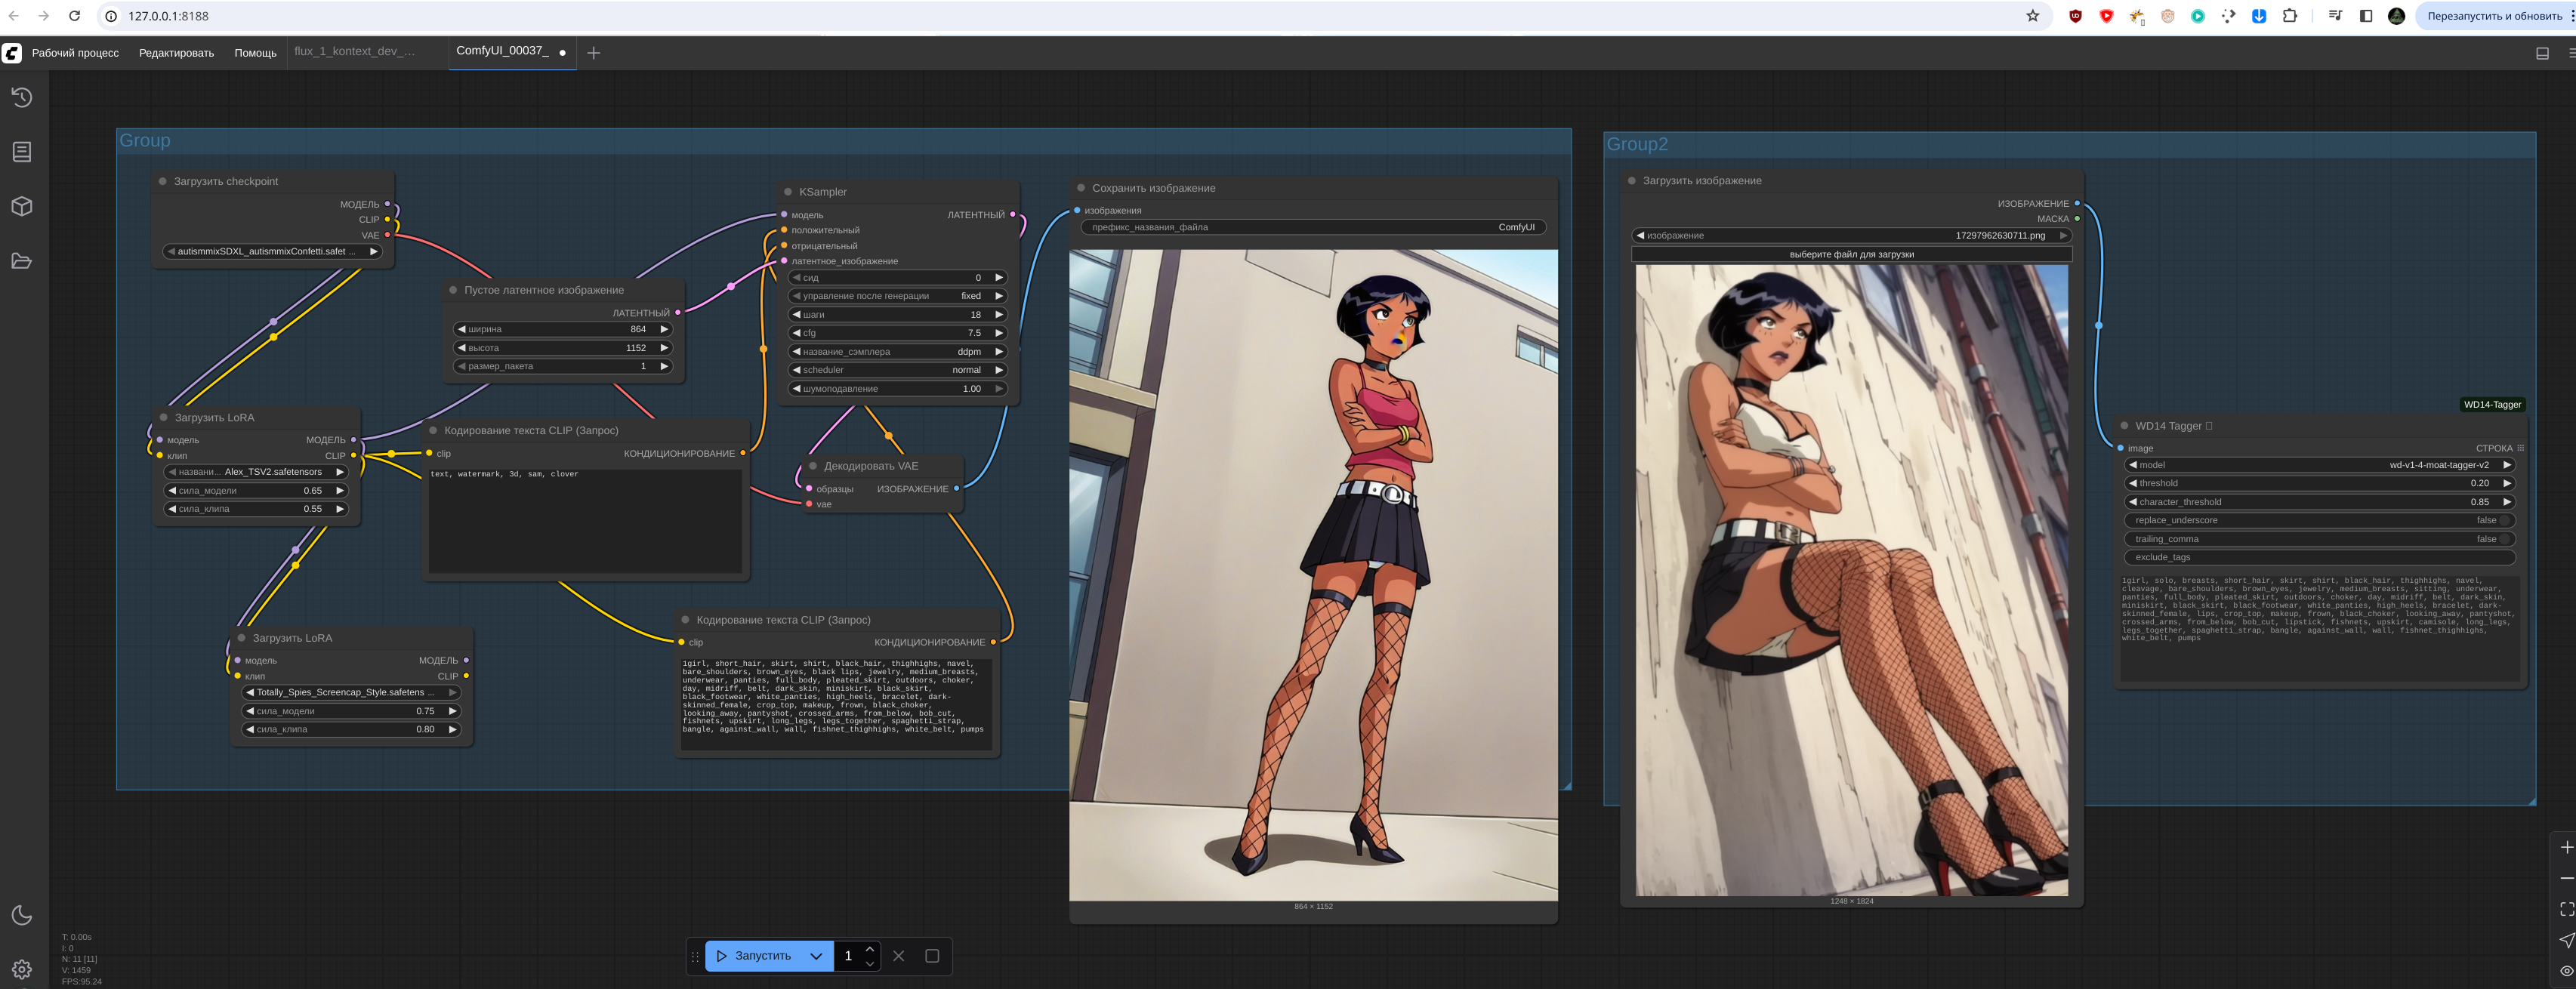
Task: Increment batch count up arrow
Action: click(869, 950)
